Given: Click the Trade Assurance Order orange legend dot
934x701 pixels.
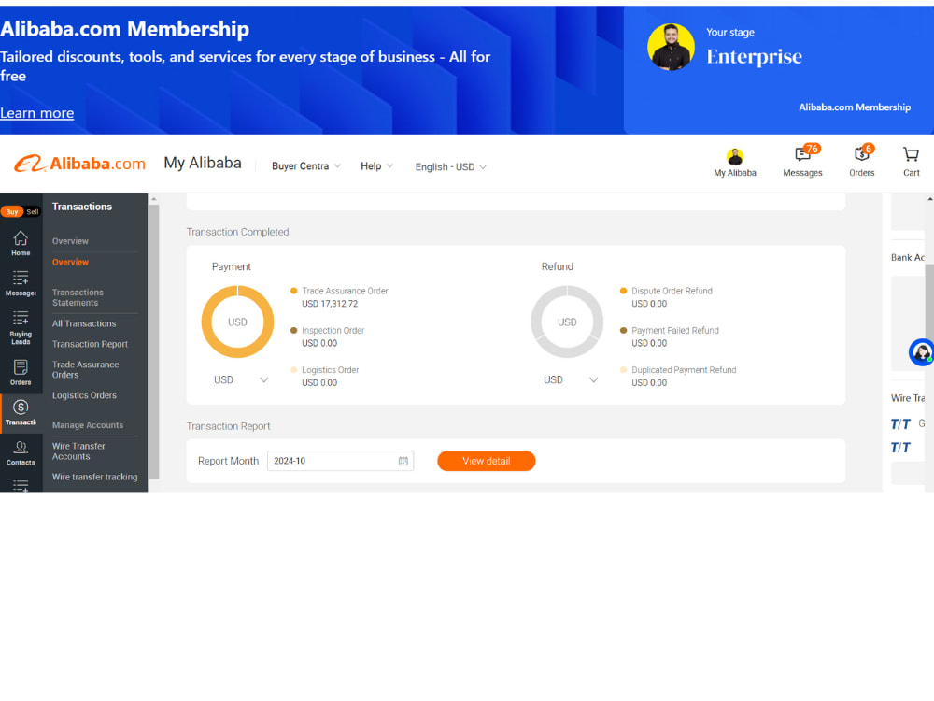Looking at the screenshot, I should pos(293,291).
